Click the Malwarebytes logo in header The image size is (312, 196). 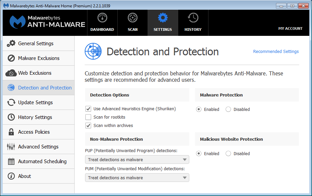point(47,22)
